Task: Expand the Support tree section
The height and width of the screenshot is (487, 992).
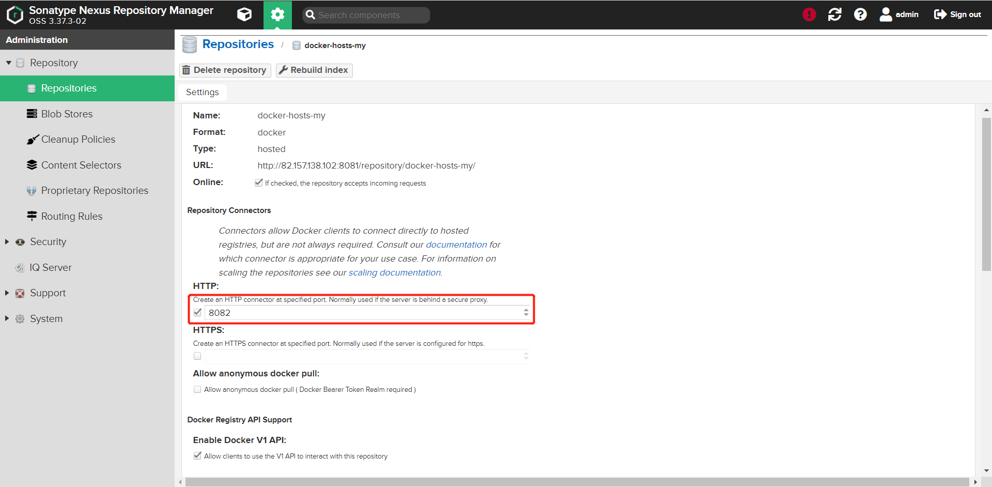Action: [x=7, y=293]
